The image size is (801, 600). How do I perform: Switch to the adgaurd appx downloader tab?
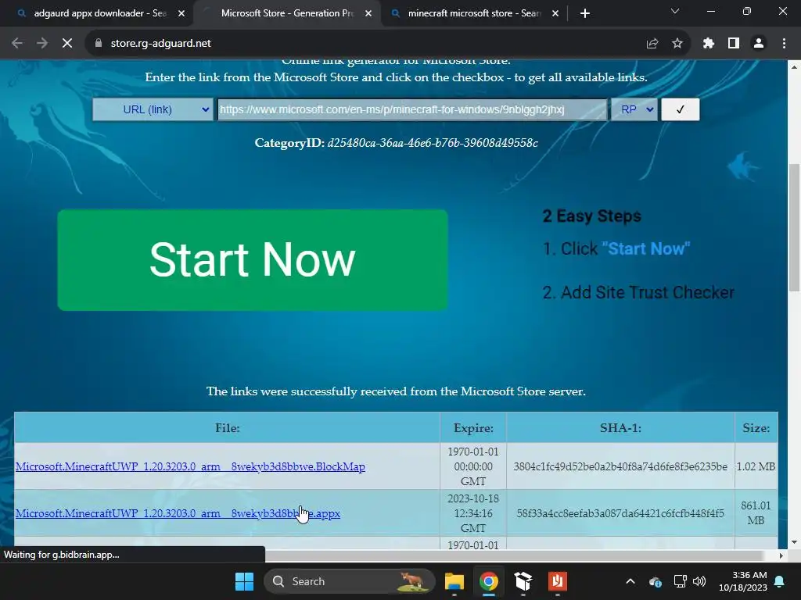(x=100, y=13)
